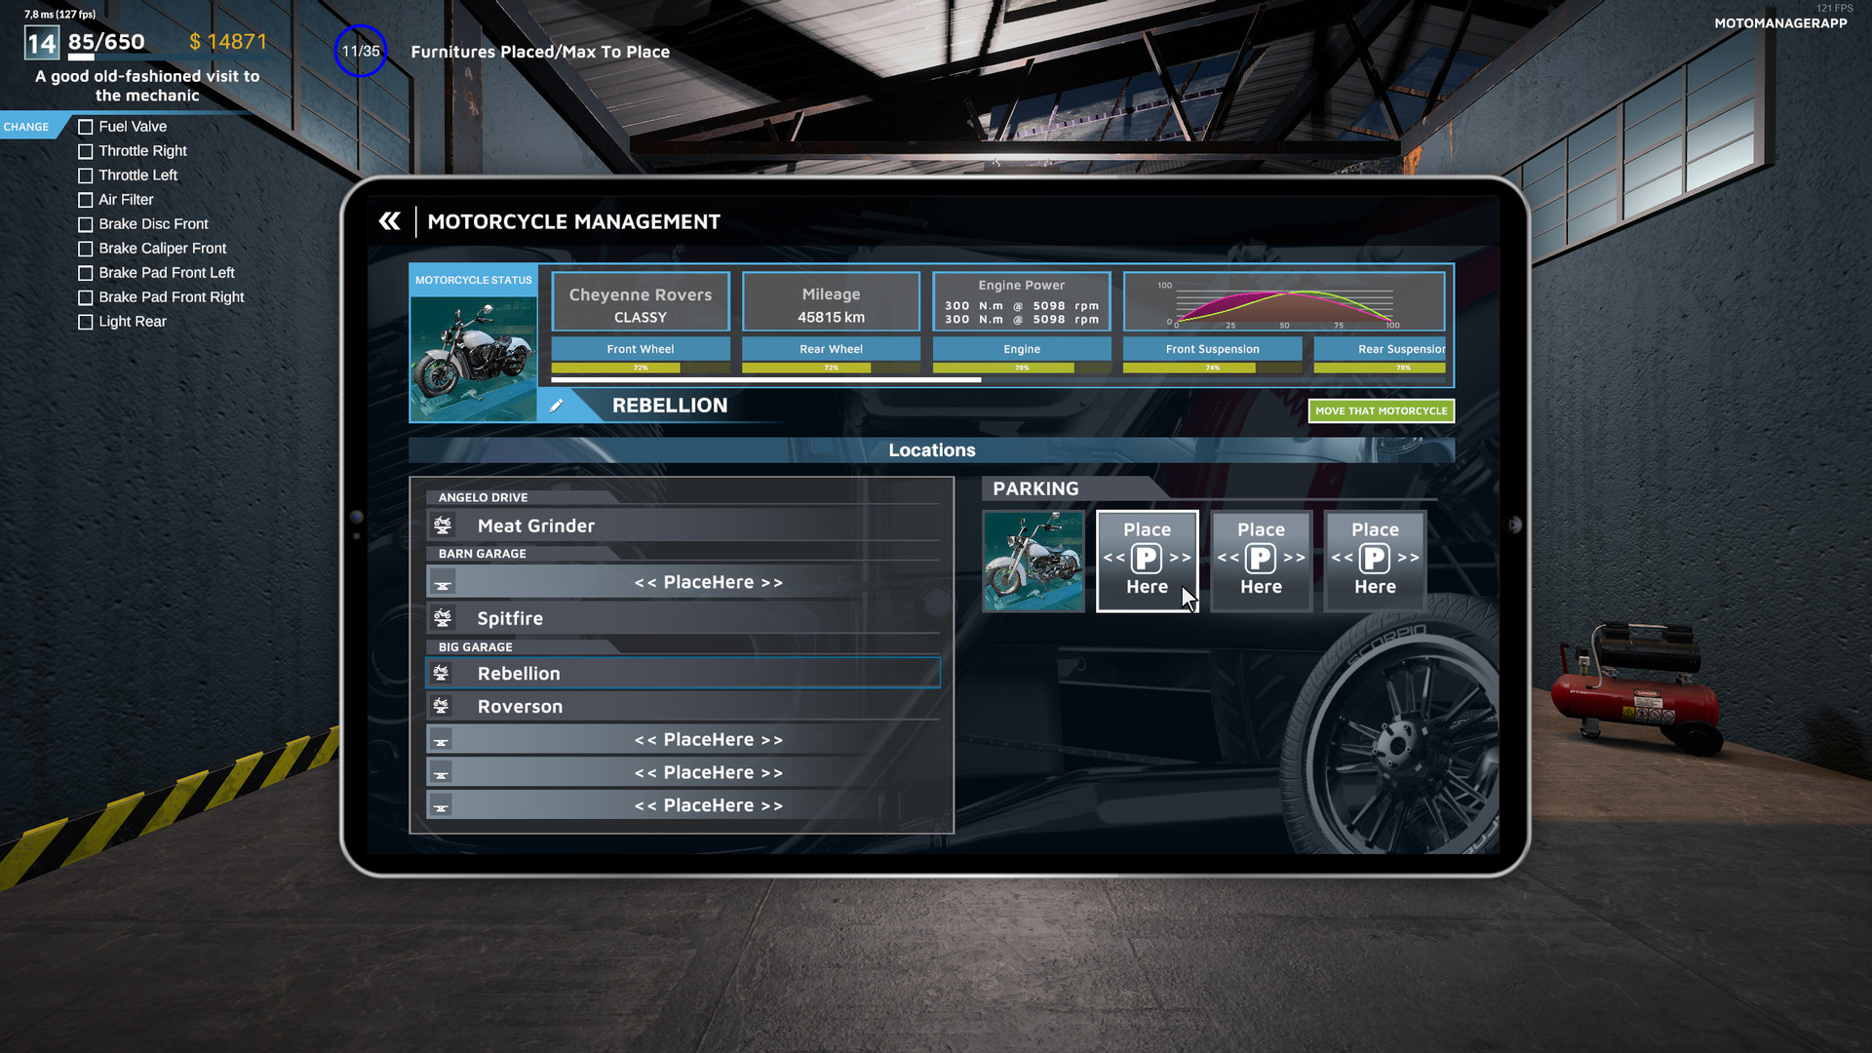Switch to the Motorcycle Status tab
The width and height of the screenshot is (1872, 1053).
tap(473, 280)
